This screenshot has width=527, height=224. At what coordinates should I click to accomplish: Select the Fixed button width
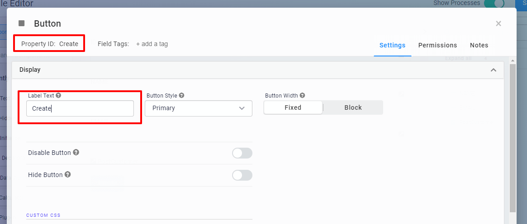pos(293,107)
